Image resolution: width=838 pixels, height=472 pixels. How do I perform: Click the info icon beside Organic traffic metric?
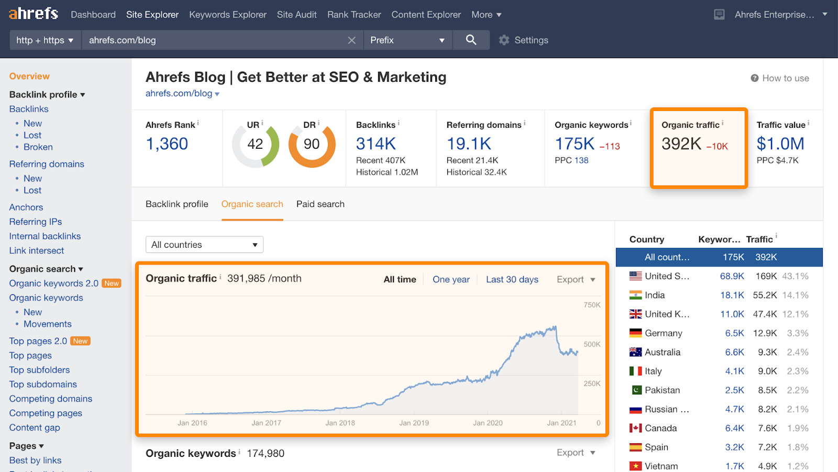click(723, 123)
